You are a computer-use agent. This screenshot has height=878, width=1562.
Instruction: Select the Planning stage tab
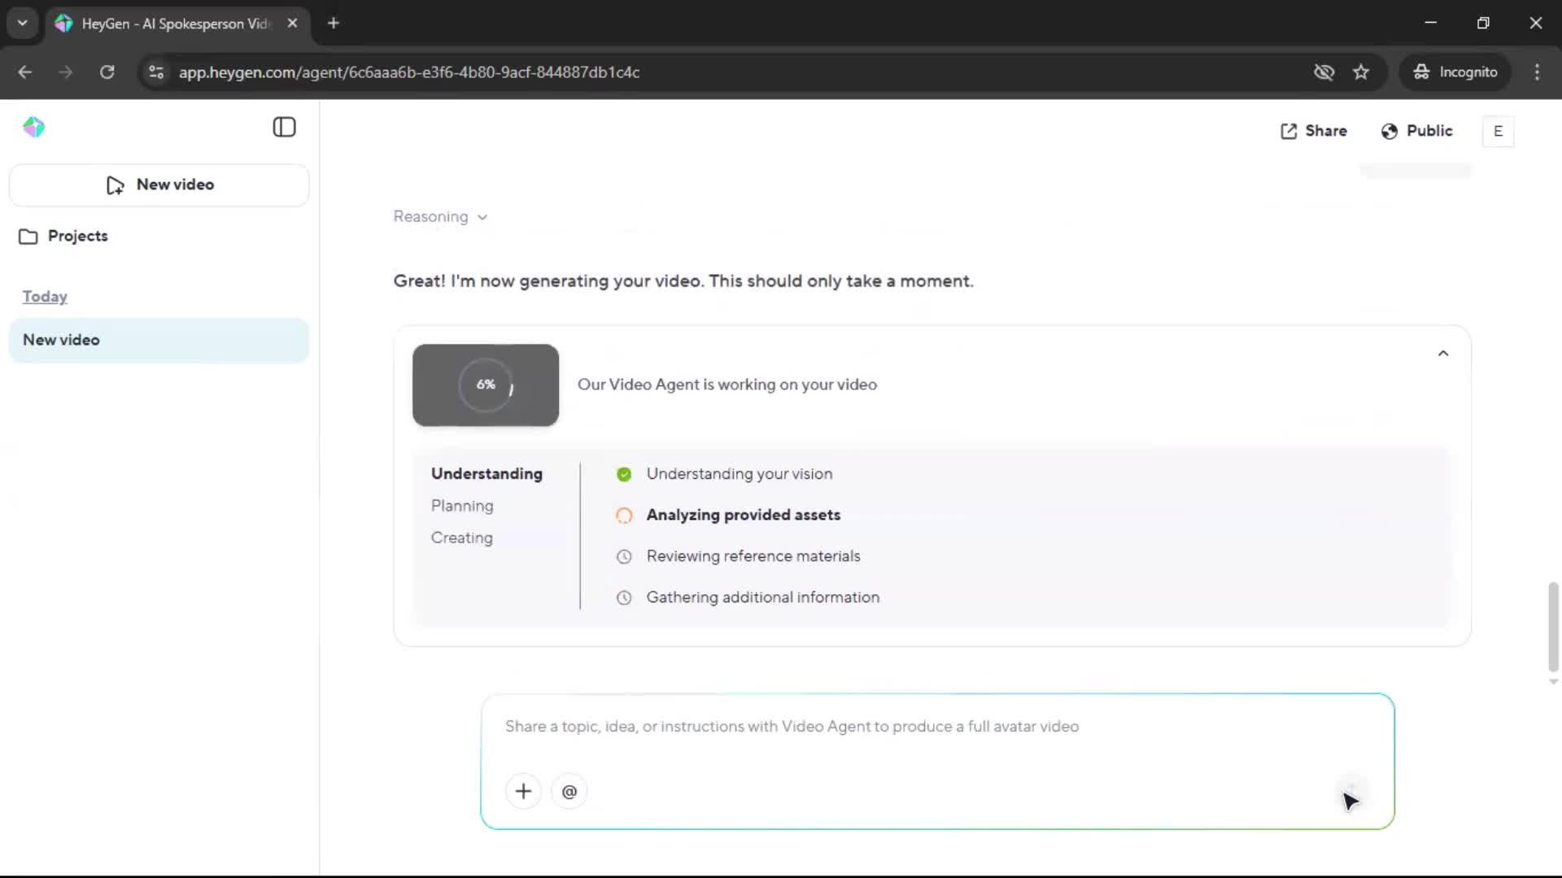pos(462,506)
